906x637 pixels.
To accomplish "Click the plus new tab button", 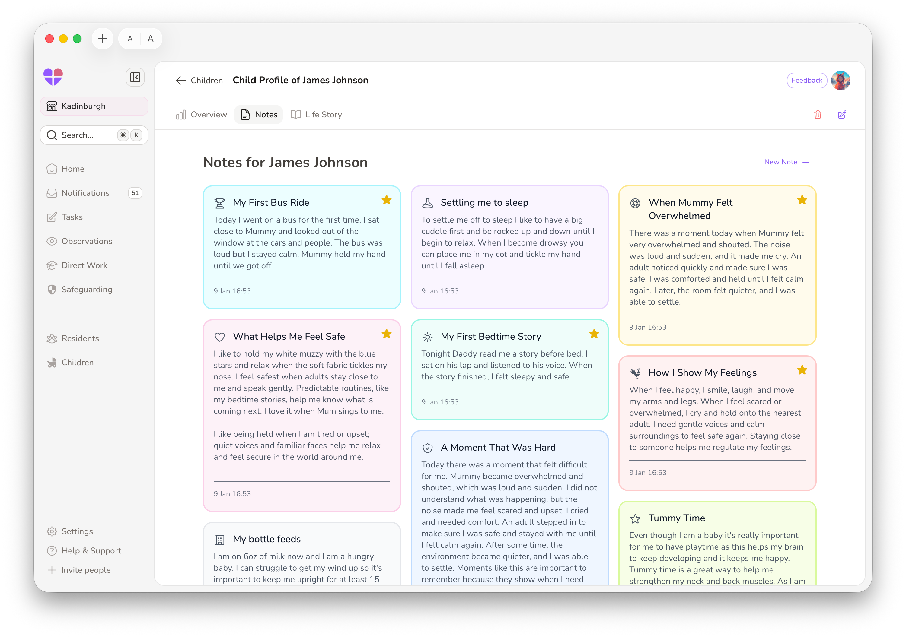I will click(102, 39).
